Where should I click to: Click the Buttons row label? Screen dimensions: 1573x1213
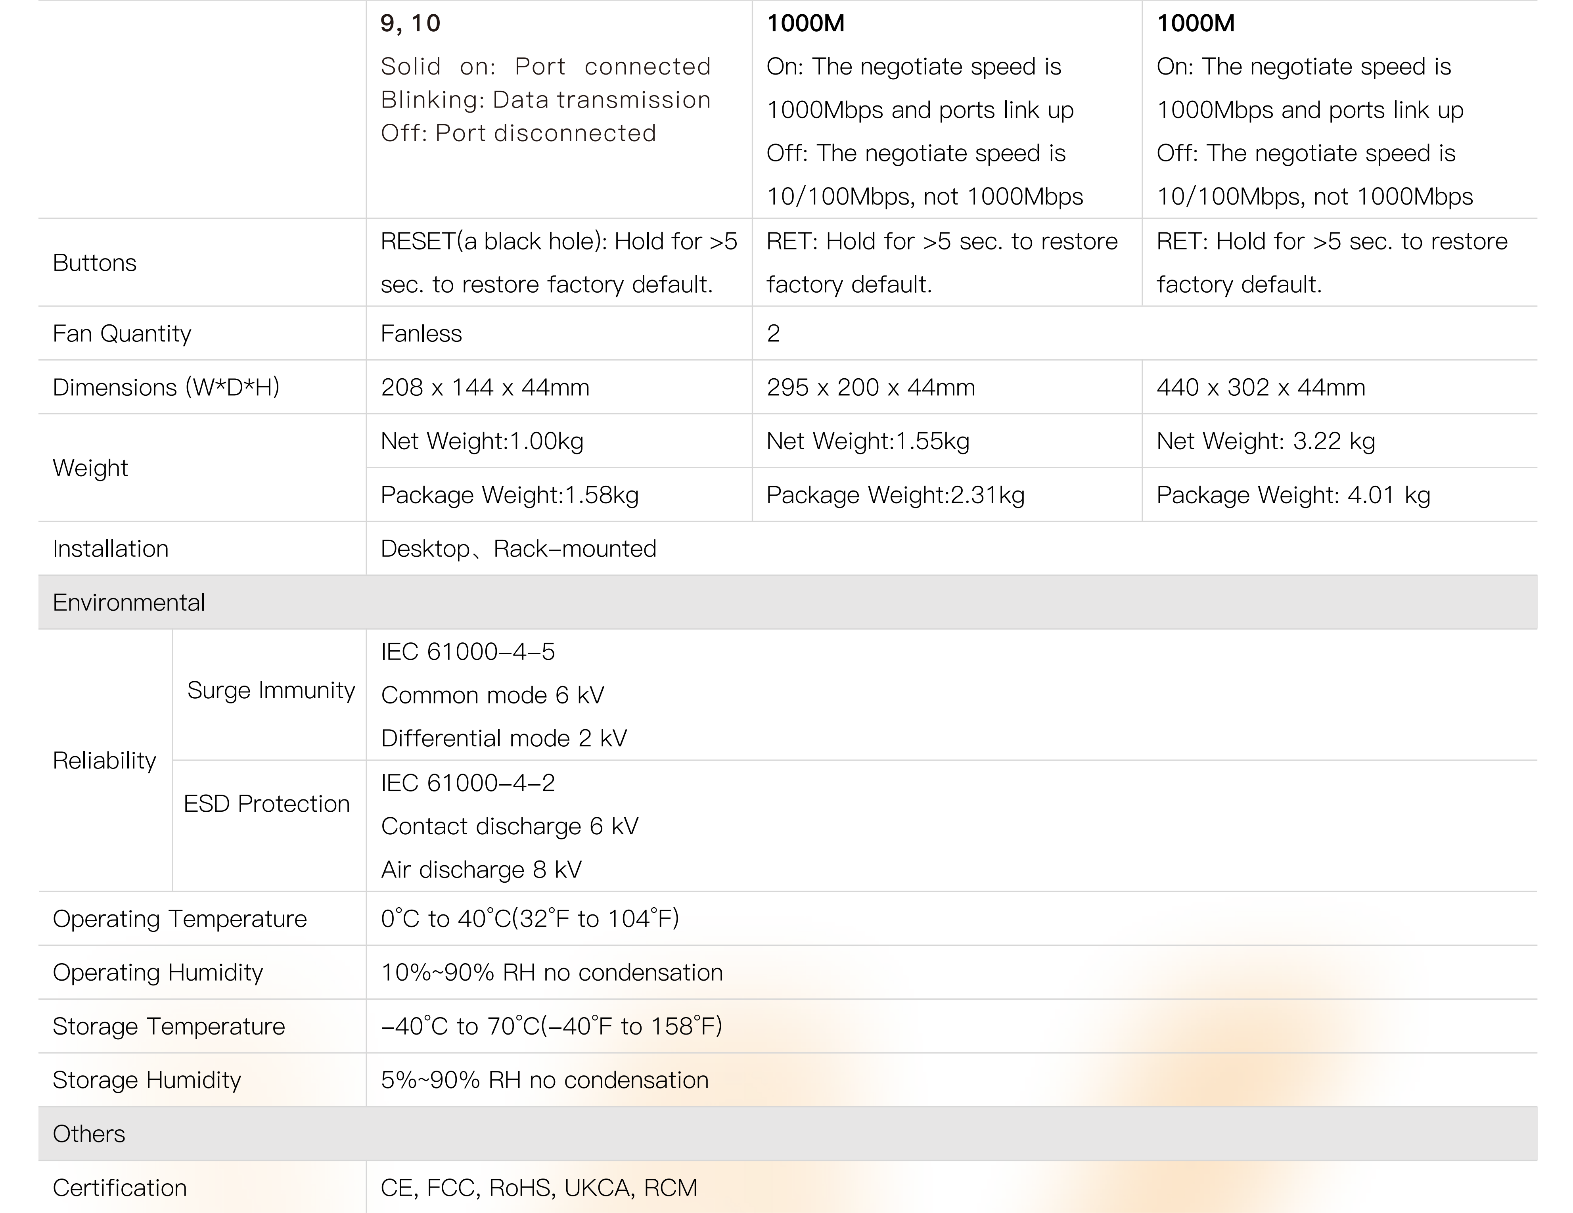[94, 263]
